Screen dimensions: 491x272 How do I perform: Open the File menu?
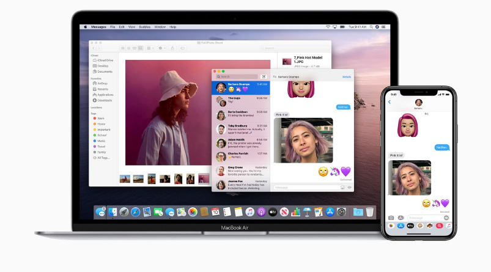click(x=113, y=27)
